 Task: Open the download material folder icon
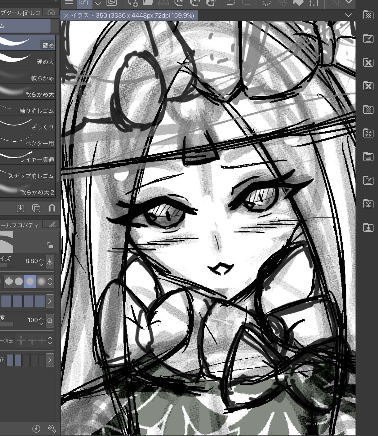tap(368, 227)
